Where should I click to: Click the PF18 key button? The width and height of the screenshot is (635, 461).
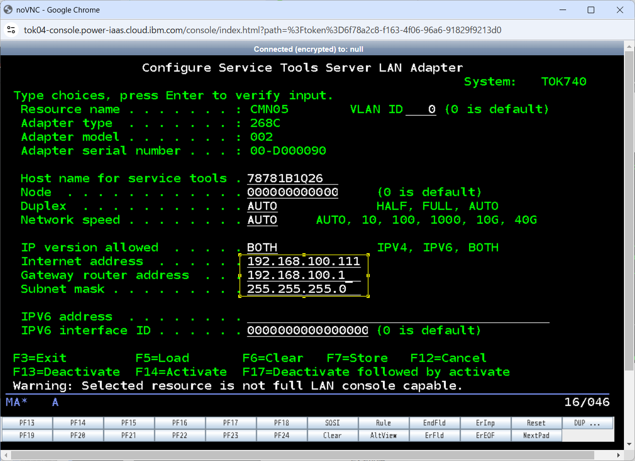coord(282,423)
